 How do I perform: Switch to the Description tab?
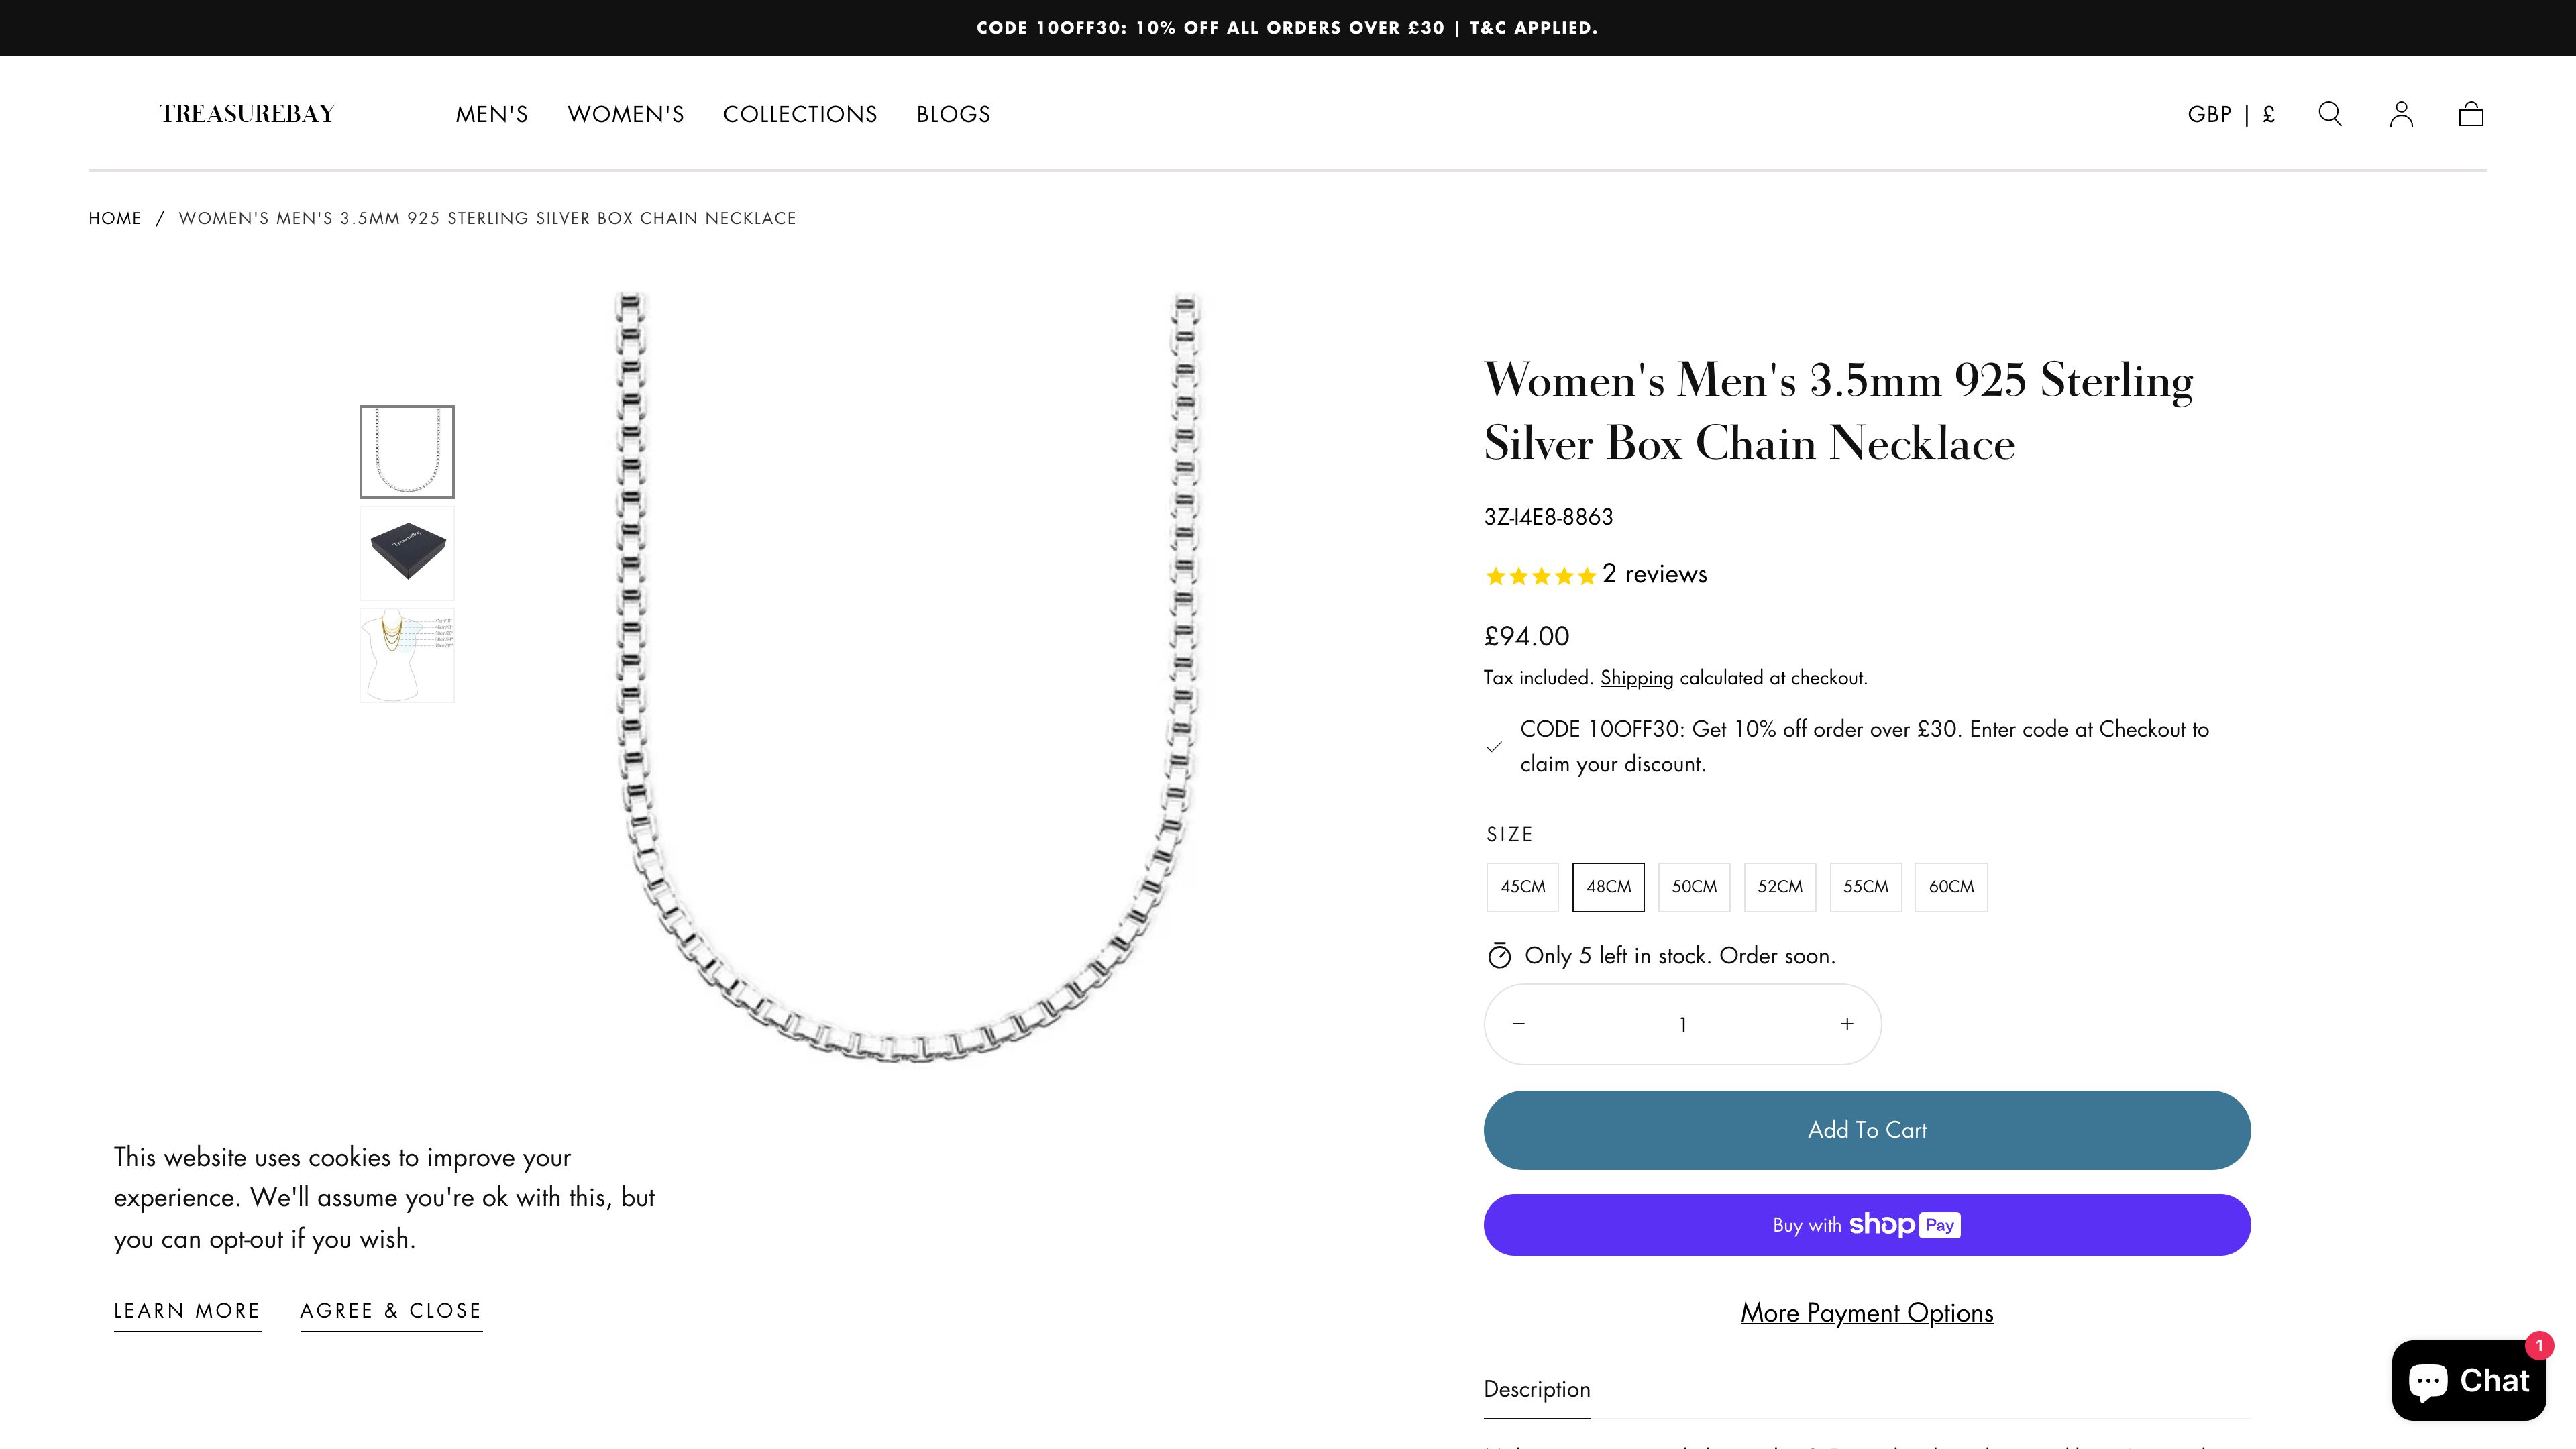click(1536, 1389)
